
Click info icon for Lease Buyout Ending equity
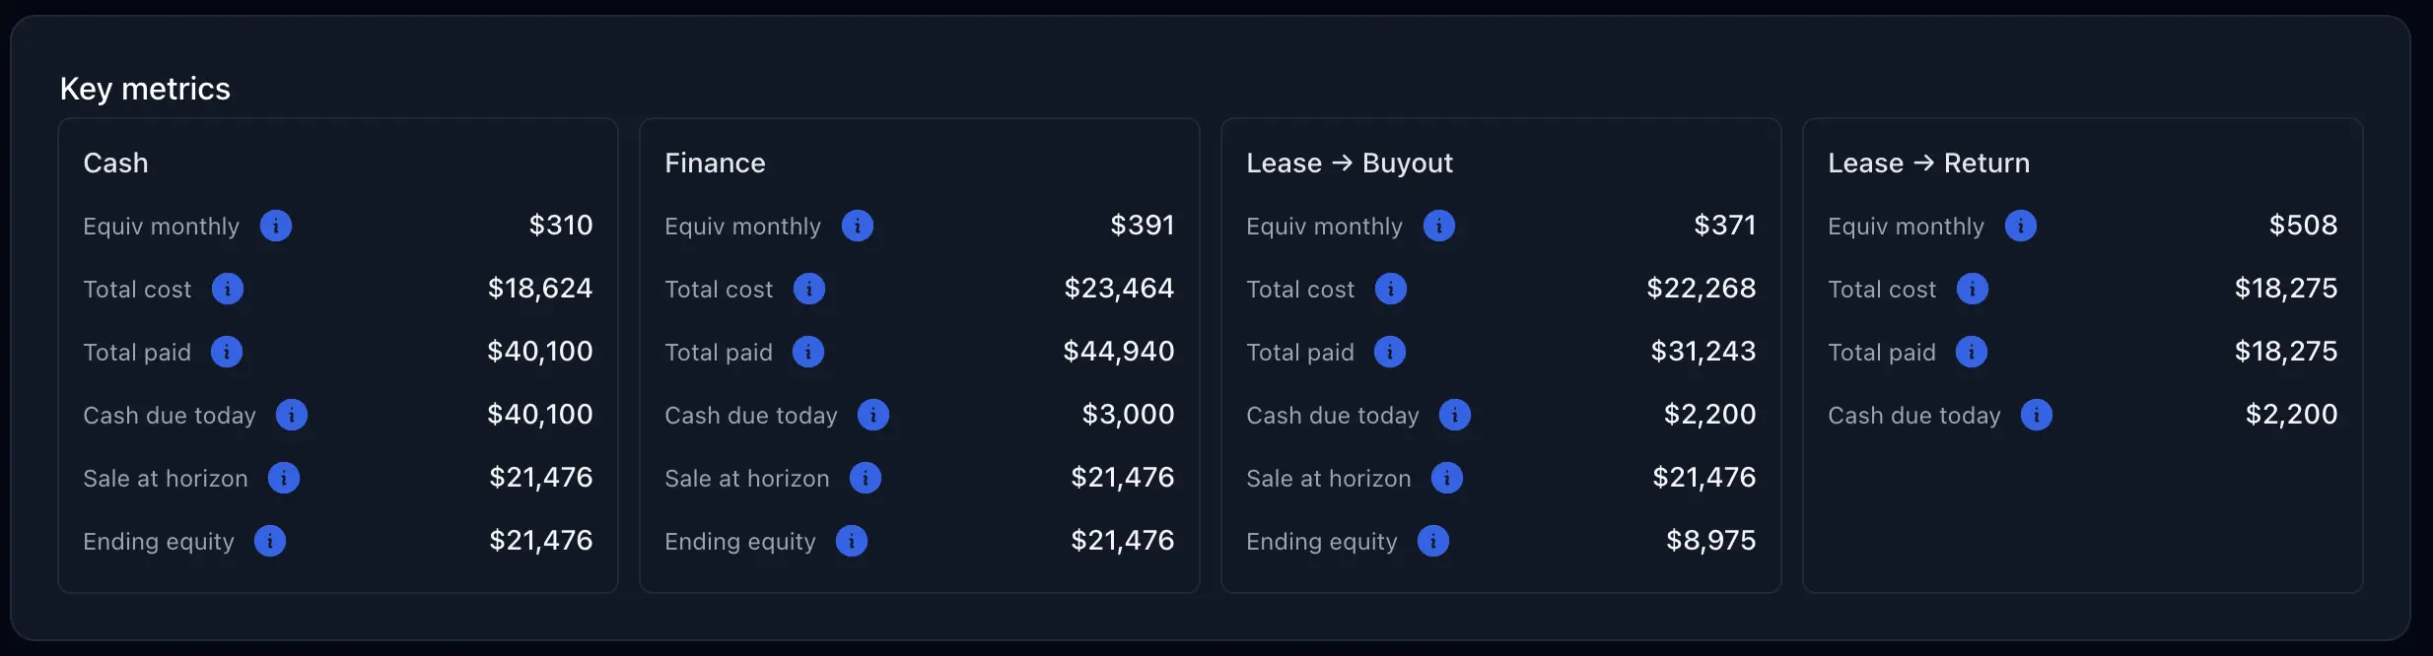[x=1433, y=541]
